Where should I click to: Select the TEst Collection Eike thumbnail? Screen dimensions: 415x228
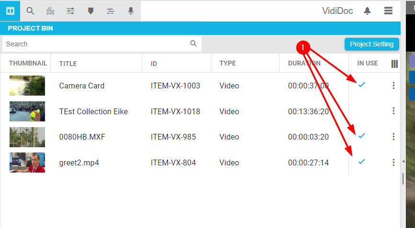(27, 111)
